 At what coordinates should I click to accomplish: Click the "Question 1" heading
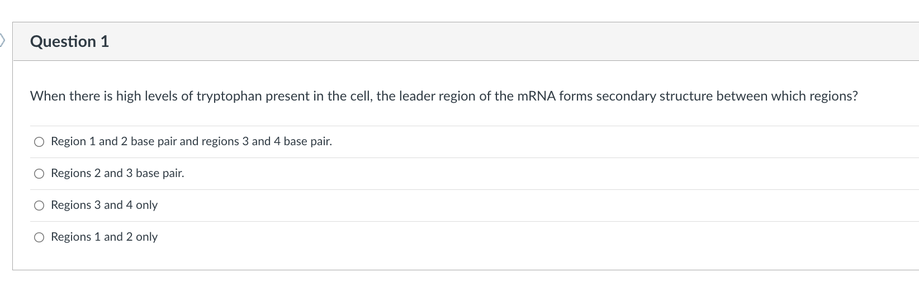pos(69,41)
